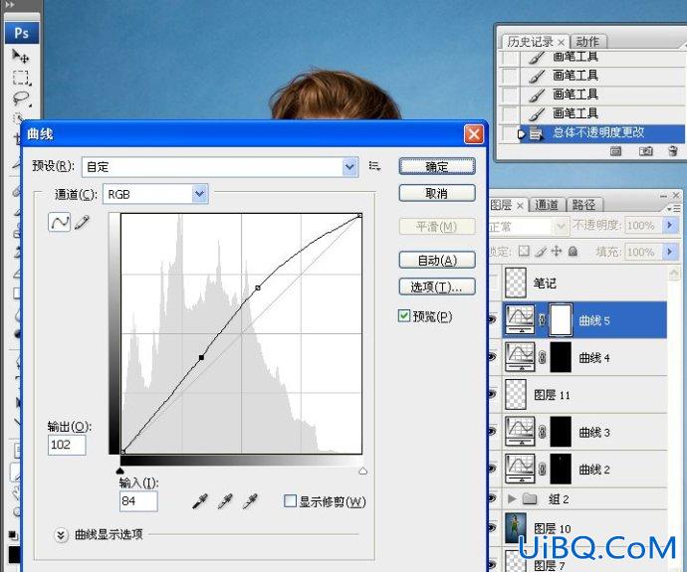This screenshot has height=572, width=687.
Task: Click the 图层 10 layer thumbnail
Action: coord(516,528)
